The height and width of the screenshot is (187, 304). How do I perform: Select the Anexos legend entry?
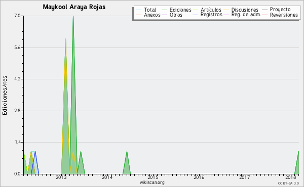148,15
